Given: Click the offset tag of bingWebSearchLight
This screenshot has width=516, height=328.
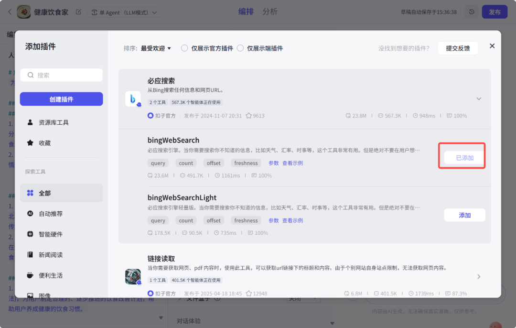Looking at the screenshot, I should [214, 220].
